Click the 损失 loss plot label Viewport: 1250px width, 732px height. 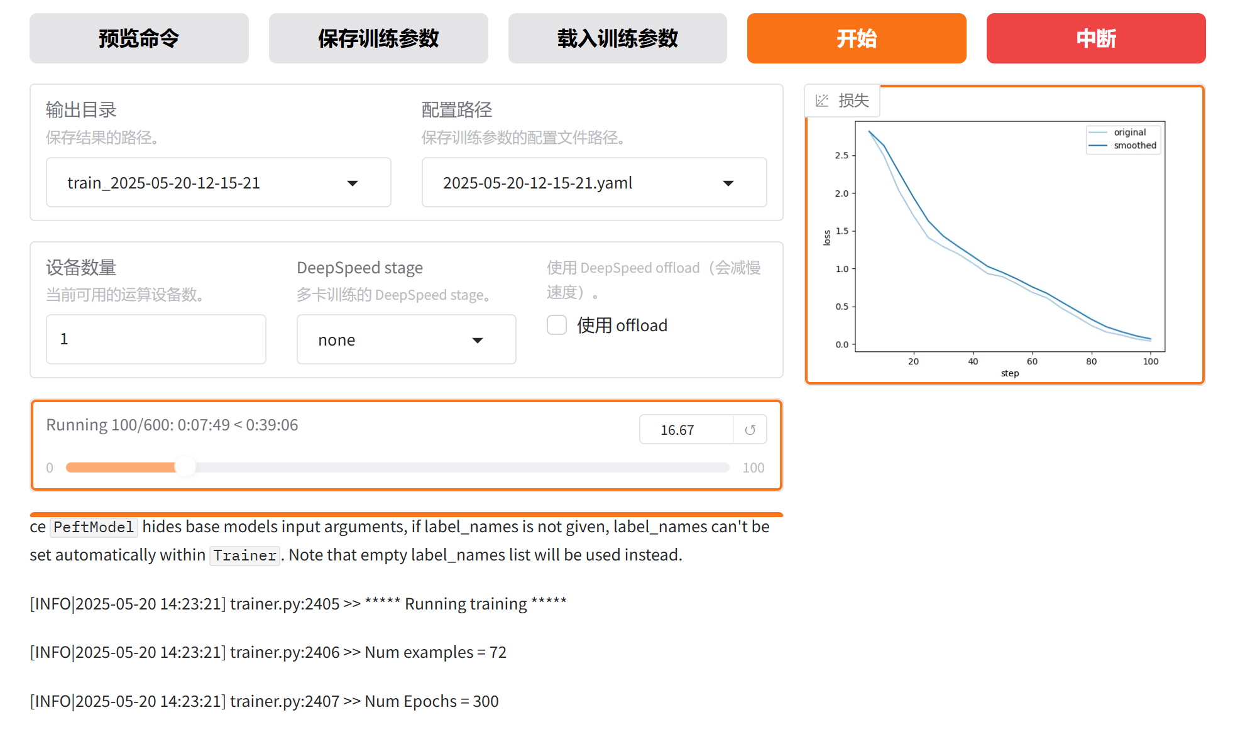click(853, 101)
